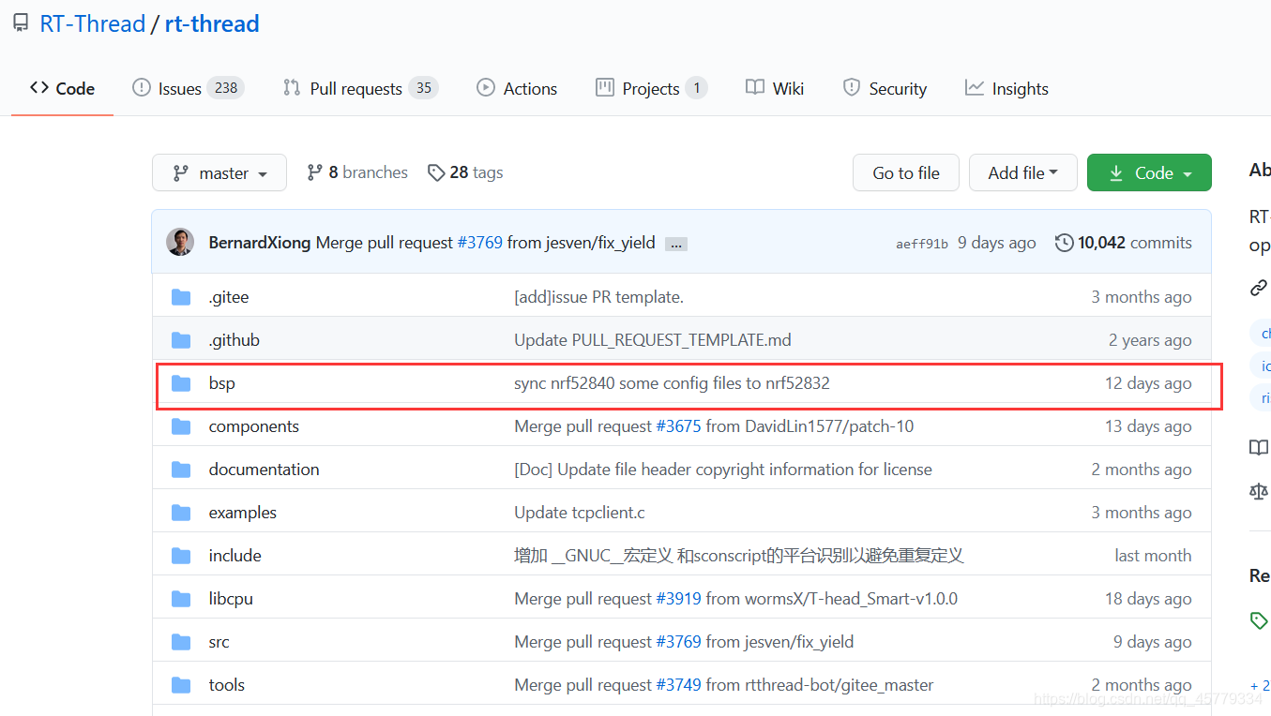The width and height of the screenshot is (1271, 716).
Task: Open the Pull requests tab
Action: (x=360, y=88)
